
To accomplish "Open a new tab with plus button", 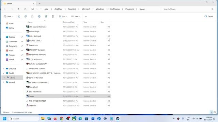I will coord(40,4).
